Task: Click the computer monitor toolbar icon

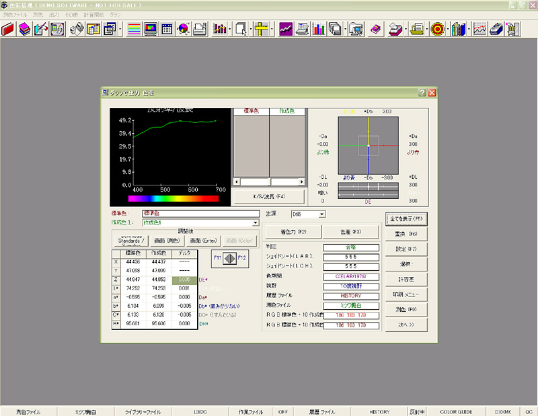Action: (x=150, y=29)
